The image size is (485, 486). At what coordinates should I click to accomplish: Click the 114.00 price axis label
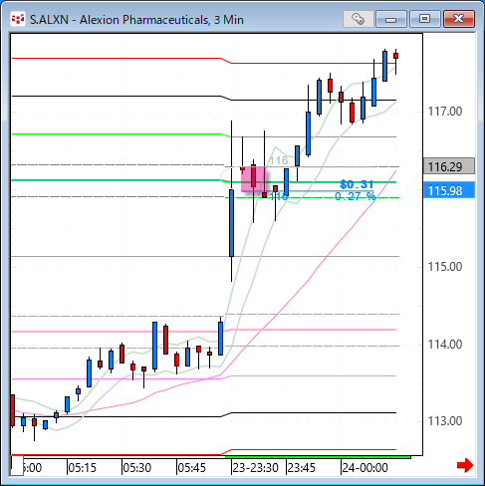click(x=445, y=345)
